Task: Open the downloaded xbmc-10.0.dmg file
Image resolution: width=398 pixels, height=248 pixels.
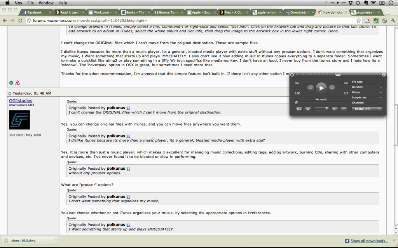Action: coord(28,241)
